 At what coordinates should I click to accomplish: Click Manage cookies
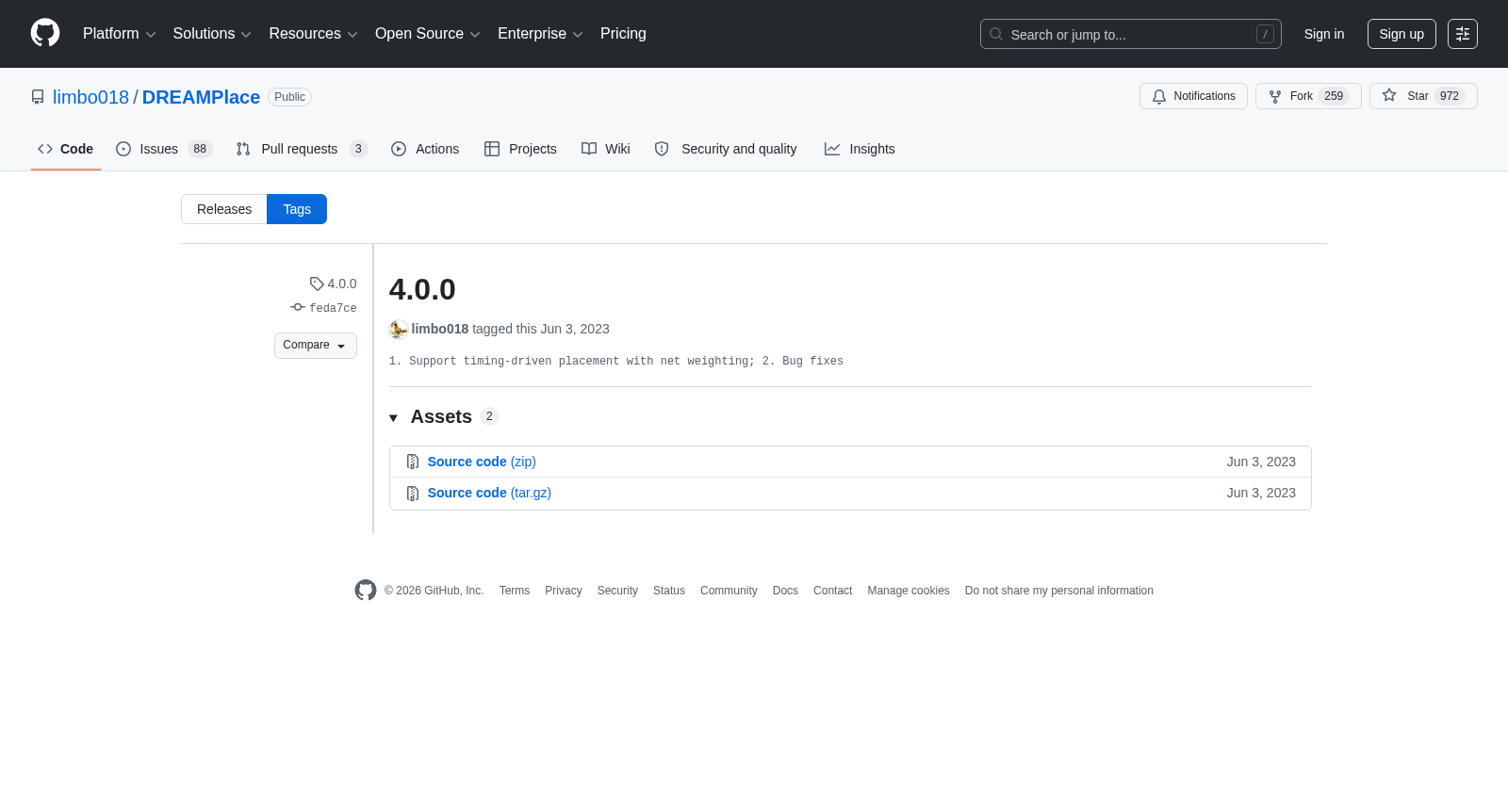[909, 591]
